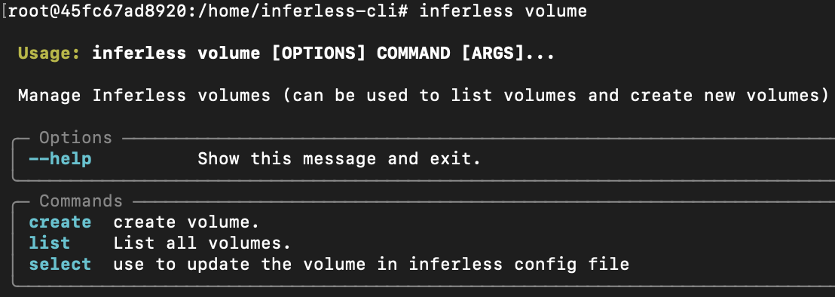Click the 'create volume.' description text
Viewport: 835px width, 297px height.
point(186,222)
